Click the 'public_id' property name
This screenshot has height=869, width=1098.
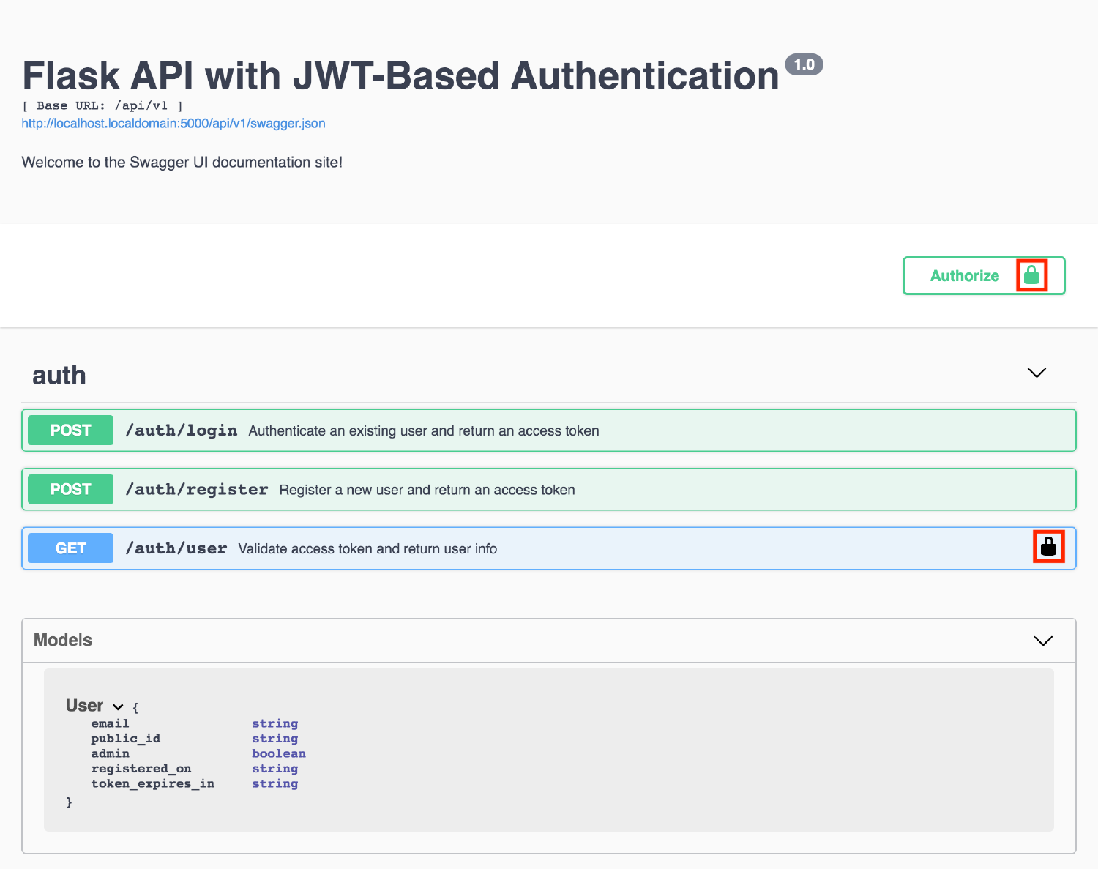(125, 739)
